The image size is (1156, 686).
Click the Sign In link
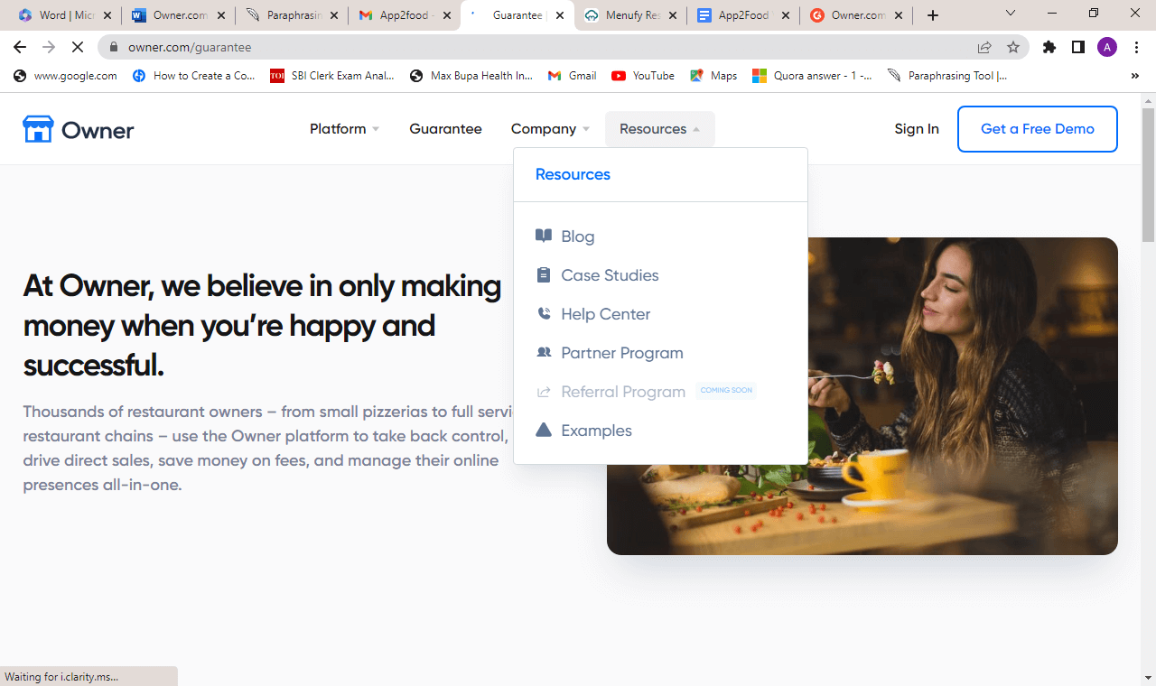(x=917, y=129)
